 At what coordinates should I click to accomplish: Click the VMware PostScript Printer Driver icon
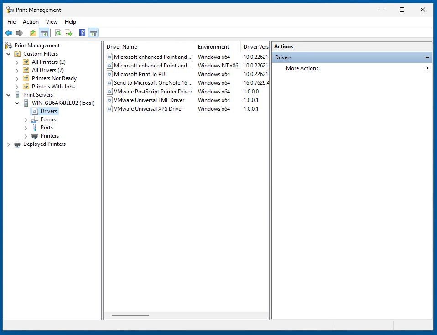pyautogui.click(x=109, y=92)
